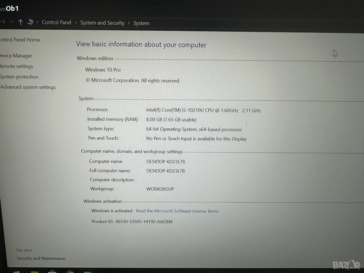Open Advanced system settings
This screenshot has width=364, height=273.
(x=28, y=87)
